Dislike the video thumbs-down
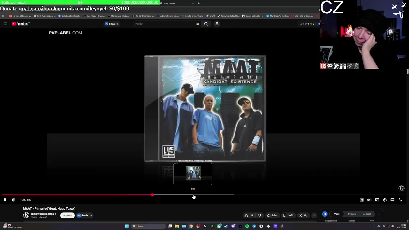The height and width of the screenshot is (230, 409). tap(259, 215)
